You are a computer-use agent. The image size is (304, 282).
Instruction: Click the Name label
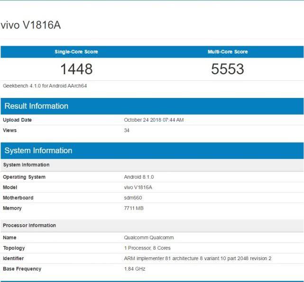(x=9, y=237)
